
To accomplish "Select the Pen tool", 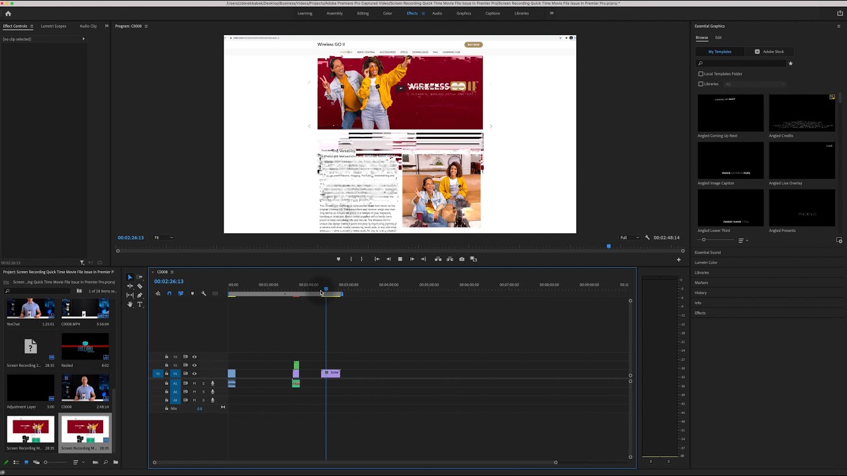I will pos(140,296).
